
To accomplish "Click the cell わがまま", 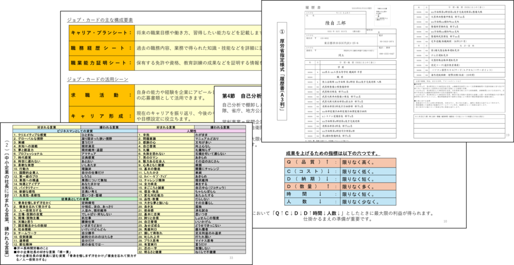I will [220, 135].
